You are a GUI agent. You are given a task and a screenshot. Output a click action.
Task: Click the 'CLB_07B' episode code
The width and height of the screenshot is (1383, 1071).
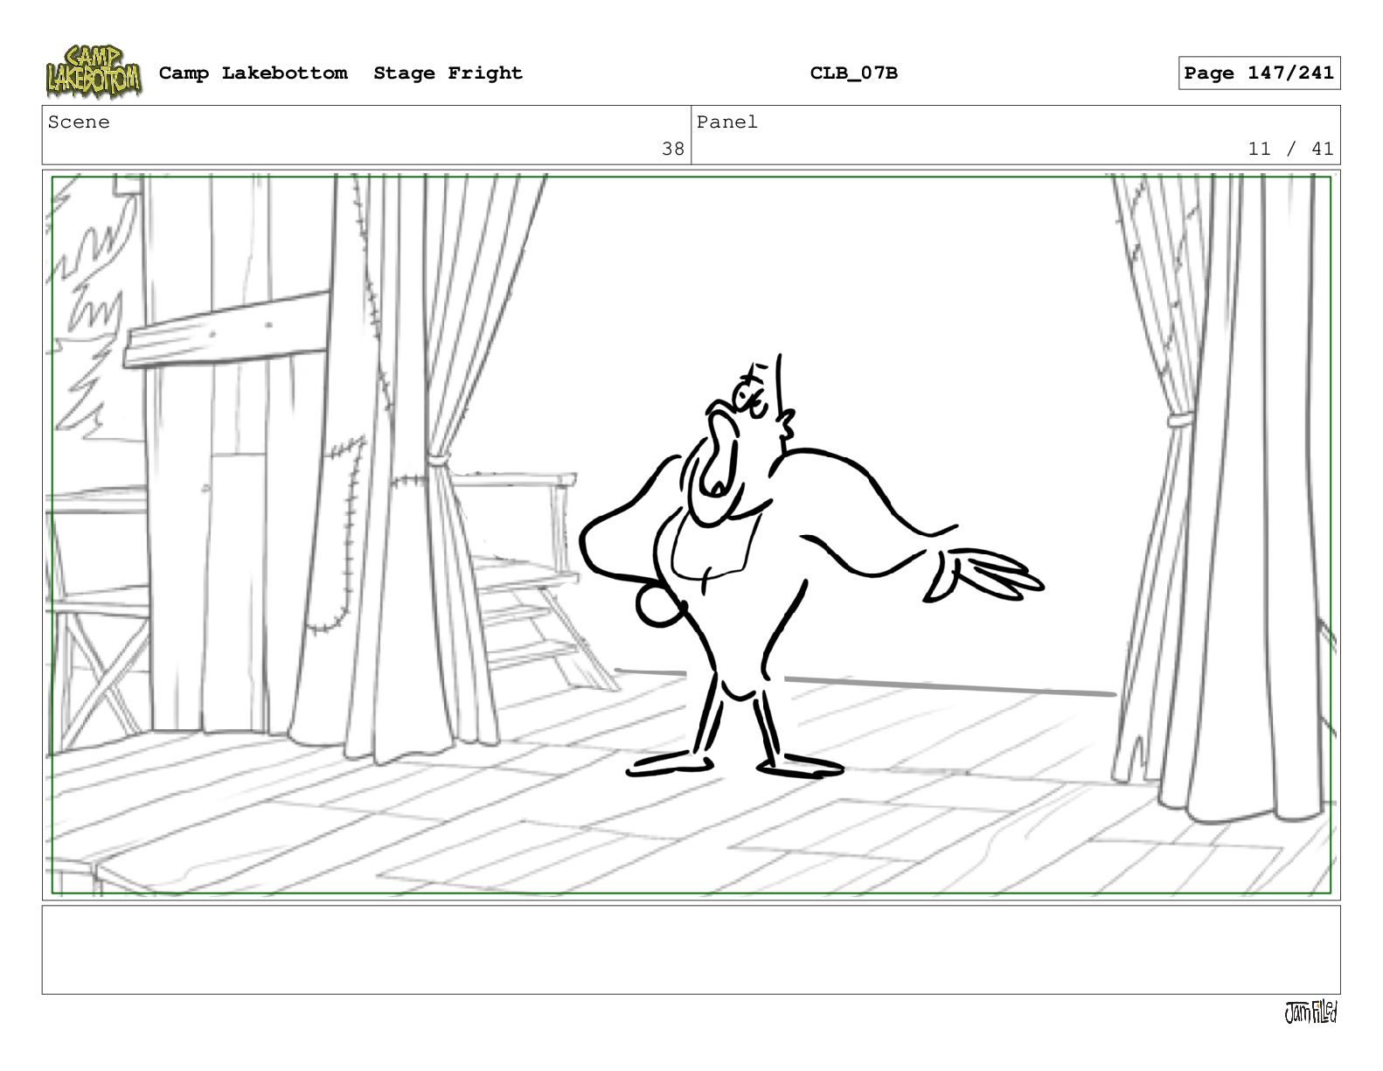tap(853, 73)
